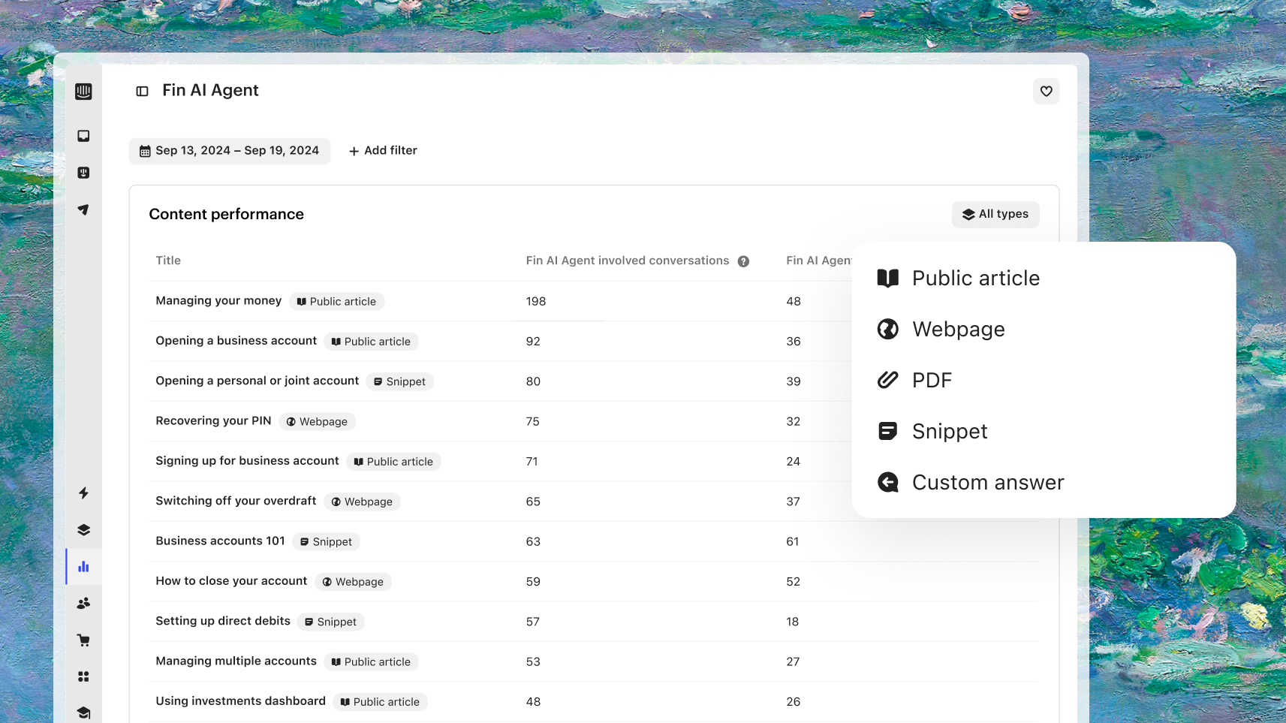Open the Managing your money article row

(x=218, y=301)
